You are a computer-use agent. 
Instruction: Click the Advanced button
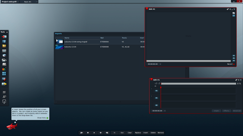pos(237,111)
